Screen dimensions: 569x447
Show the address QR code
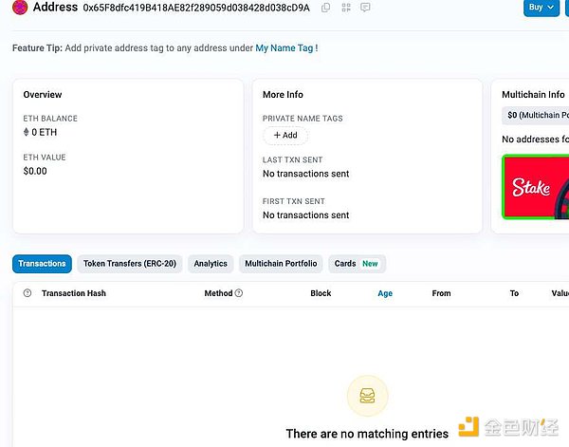pos(346,8)
